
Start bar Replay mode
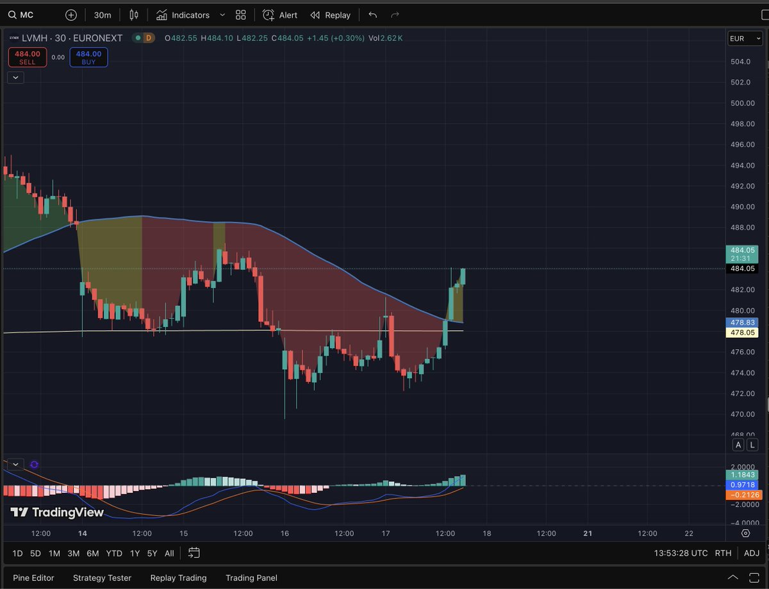tap(330, 15)
